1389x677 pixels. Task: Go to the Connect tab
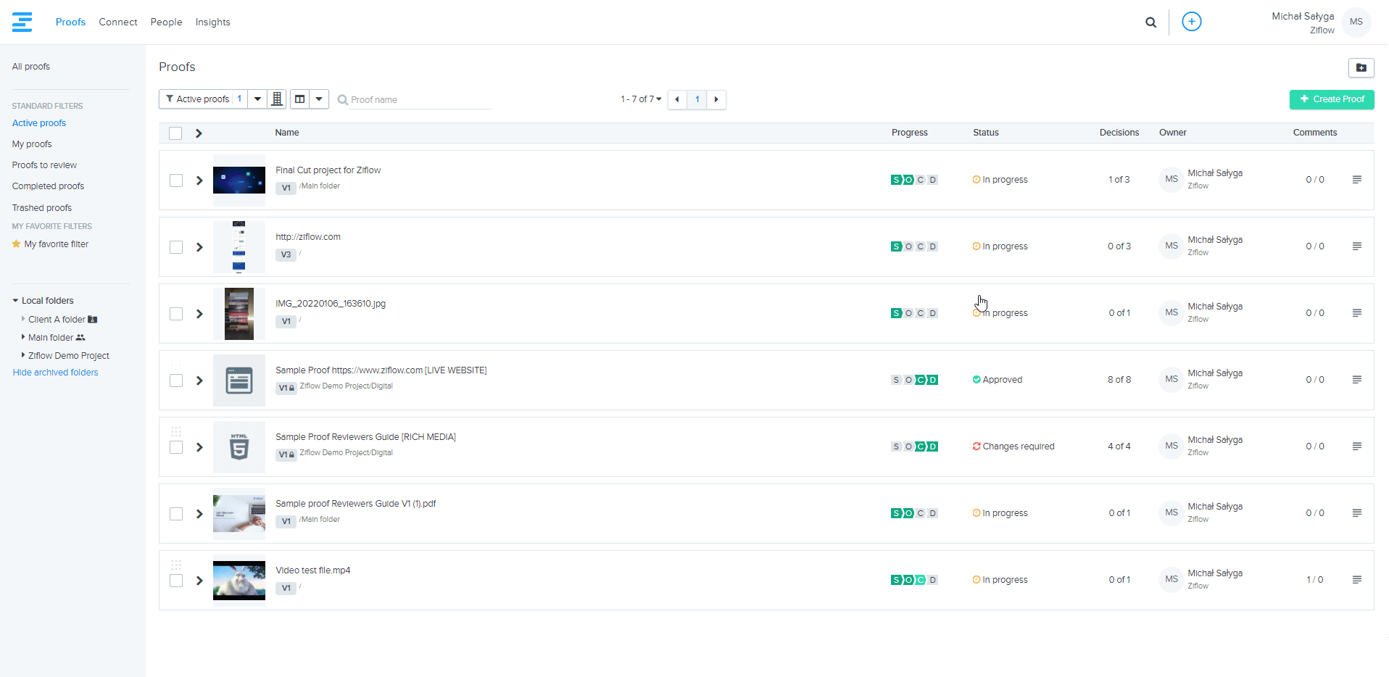coord(118,22)
